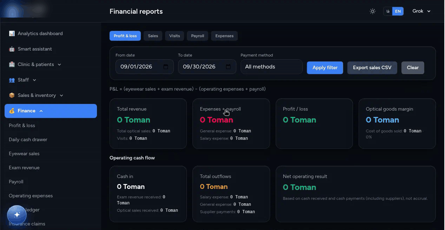445x230 pixels.
Task: Click the blue Optical goods margin value
Action: pyautogui.click(x=382, y=120)
